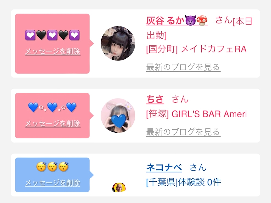Click the 本日出勤 status label
This screenshot has height=203, width=271.
click(199, 28)
